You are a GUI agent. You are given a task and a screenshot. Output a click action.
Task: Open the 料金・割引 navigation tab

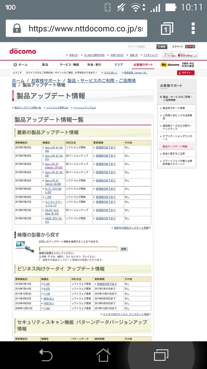pyautogui.click(x=94, y=65)
